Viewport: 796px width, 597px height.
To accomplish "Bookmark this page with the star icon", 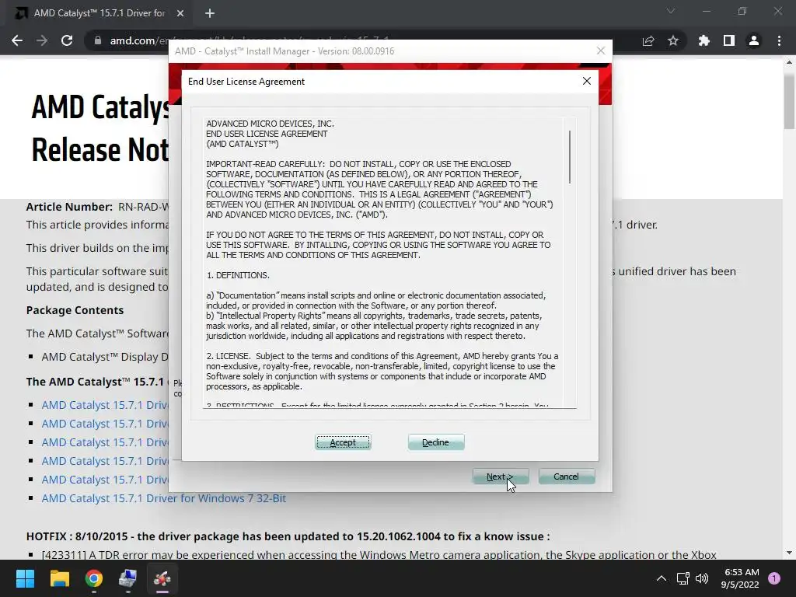I will pos(673,40).
